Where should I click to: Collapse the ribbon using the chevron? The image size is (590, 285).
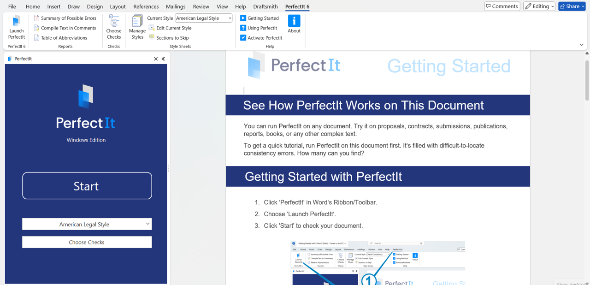tap(581, 44)
